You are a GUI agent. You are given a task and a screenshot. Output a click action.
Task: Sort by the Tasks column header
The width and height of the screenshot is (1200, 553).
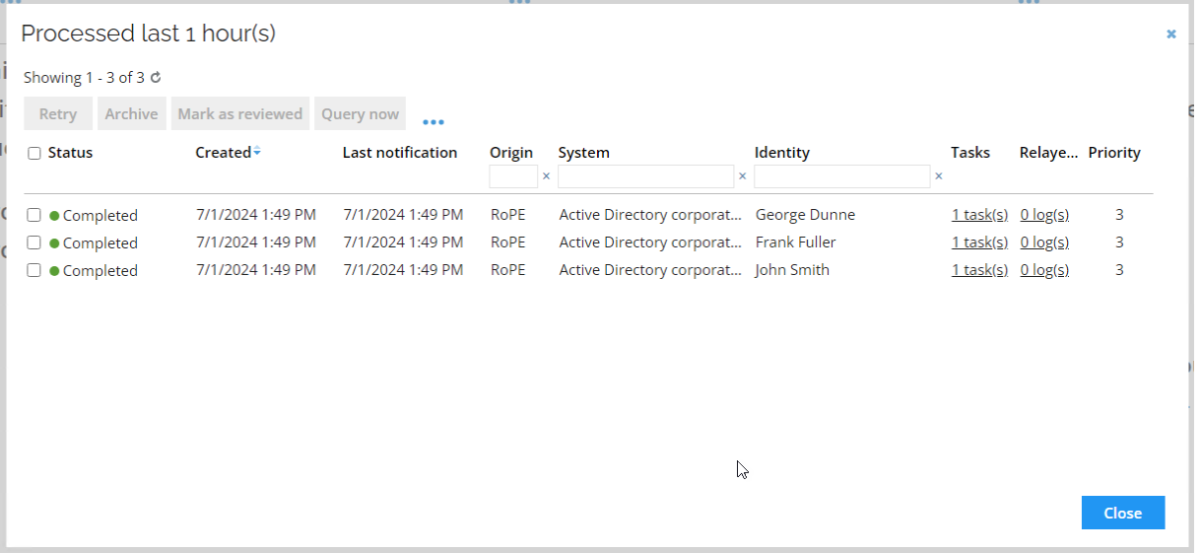click(970, 153)
